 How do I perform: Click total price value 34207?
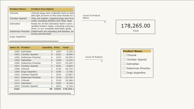click(58, 89)
